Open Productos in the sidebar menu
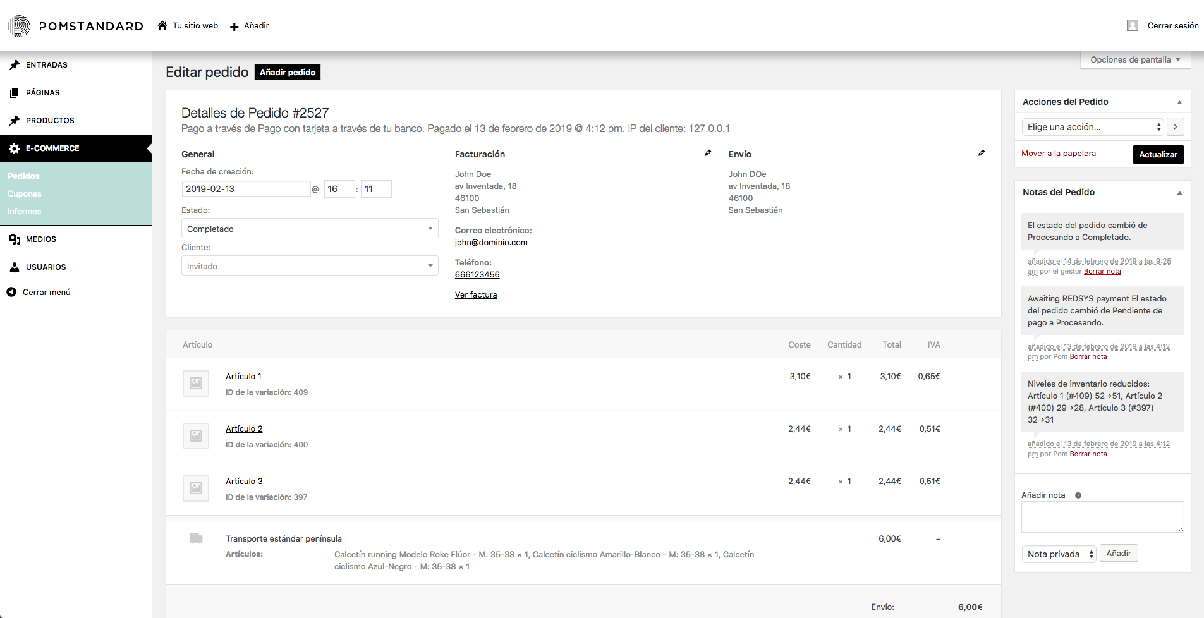This screenshot has width=1204, height=618. pyautogui.click(x=50, y=120)
